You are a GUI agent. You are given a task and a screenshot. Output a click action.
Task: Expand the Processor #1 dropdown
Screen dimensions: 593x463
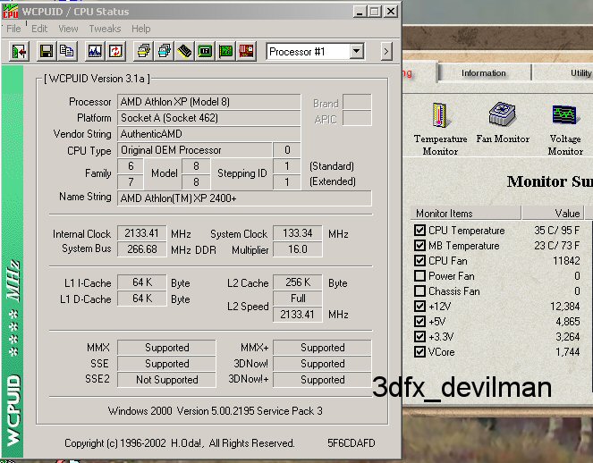(x=356, y=51)
